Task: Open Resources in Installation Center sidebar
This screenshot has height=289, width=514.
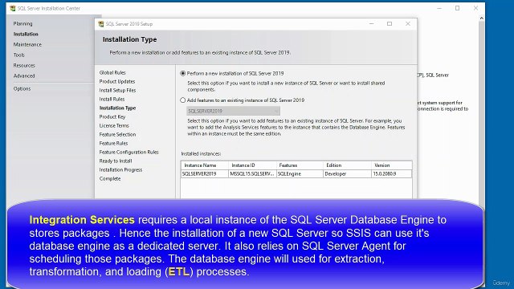Action: pyautogui.click(x=24, y=66)
